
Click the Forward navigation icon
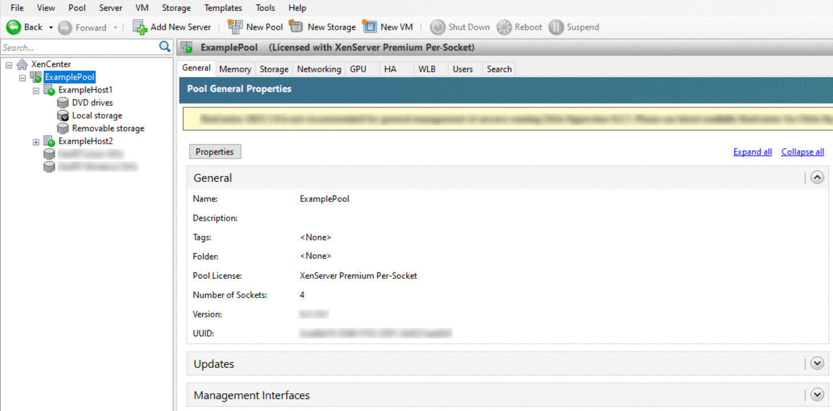pos(67,27)
